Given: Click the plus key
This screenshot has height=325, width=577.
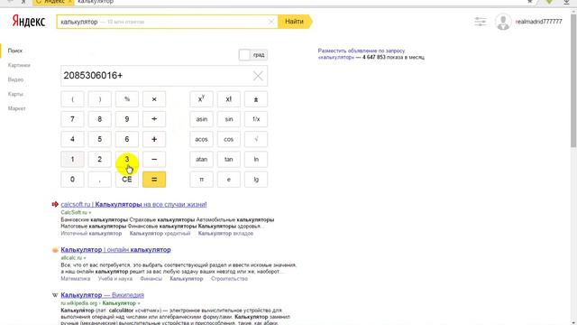Looking at the screenshot, I should (x=154, y=139).
